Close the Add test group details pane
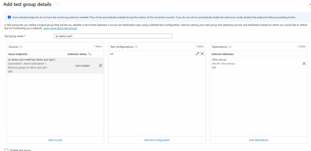This screenshot has height=151, width=311. coord(309,5)
